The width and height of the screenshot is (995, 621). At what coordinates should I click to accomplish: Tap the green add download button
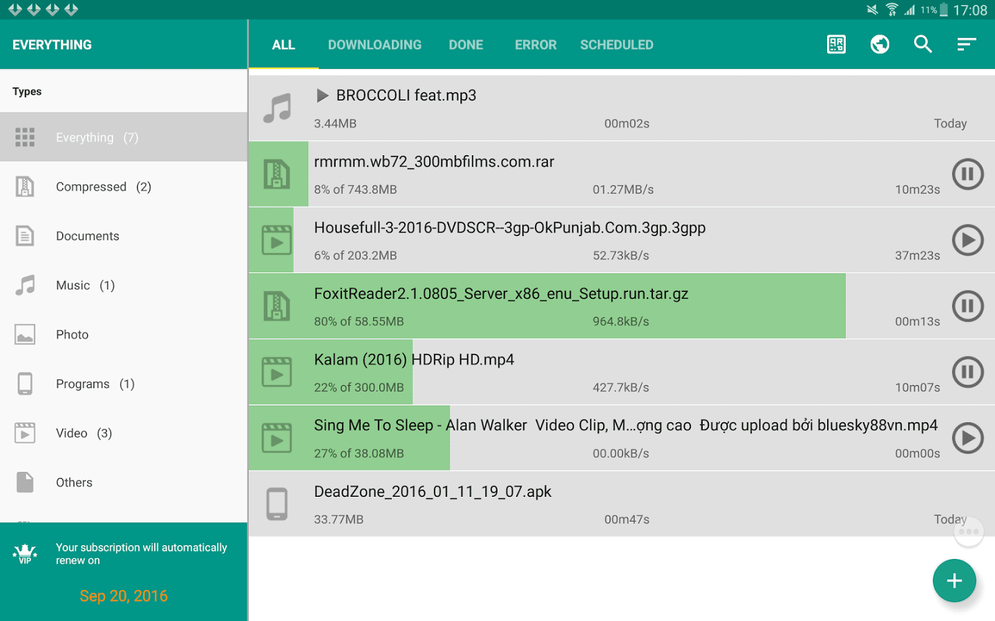pos(954,581)
